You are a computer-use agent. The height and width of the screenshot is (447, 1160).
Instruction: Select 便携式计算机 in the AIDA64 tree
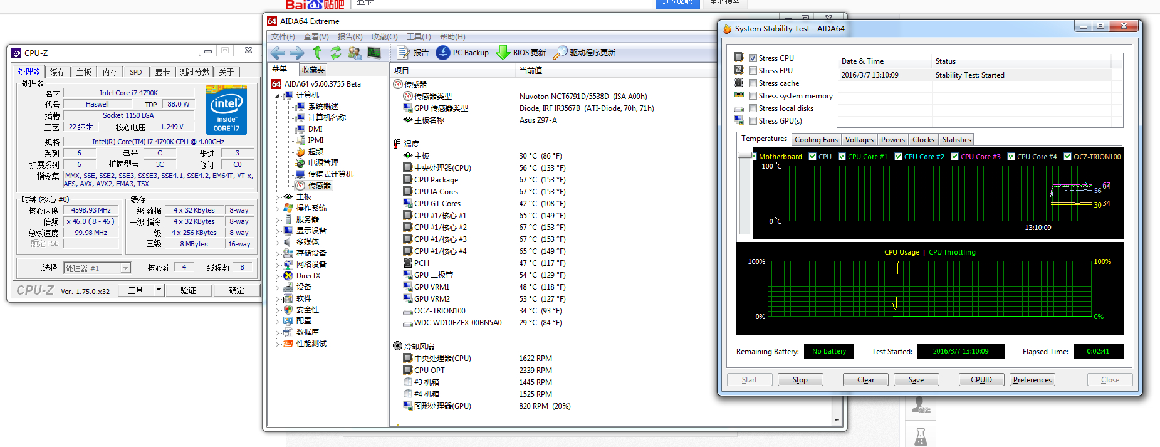coord(325,174)
